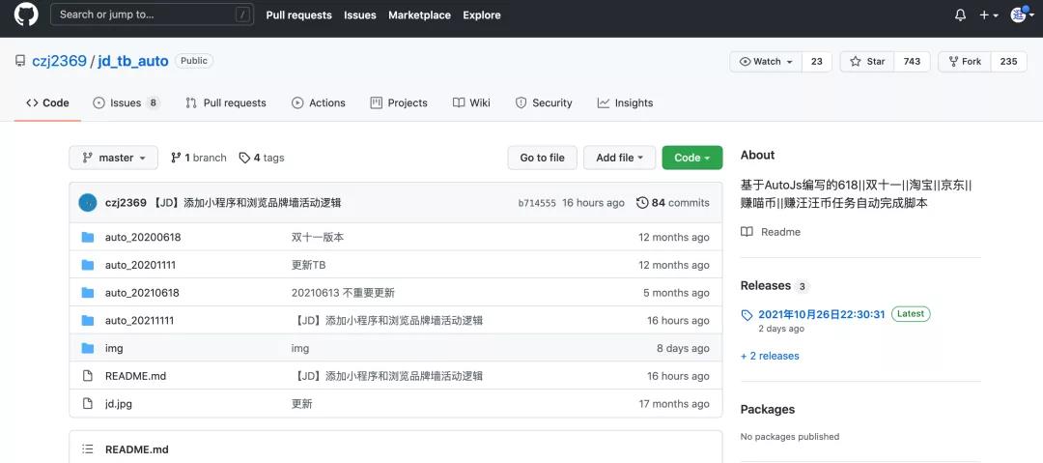The height and width of the screenshot is (463, 1043).
Task: Open the img folder
Action: pos(114,348)
